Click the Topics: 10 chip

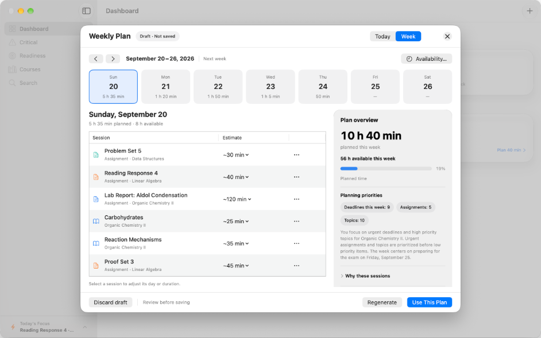click(354, 220)
